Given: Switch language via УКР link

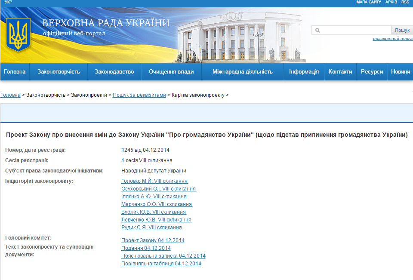Looking at the screenshot, I should coord(9,2).
